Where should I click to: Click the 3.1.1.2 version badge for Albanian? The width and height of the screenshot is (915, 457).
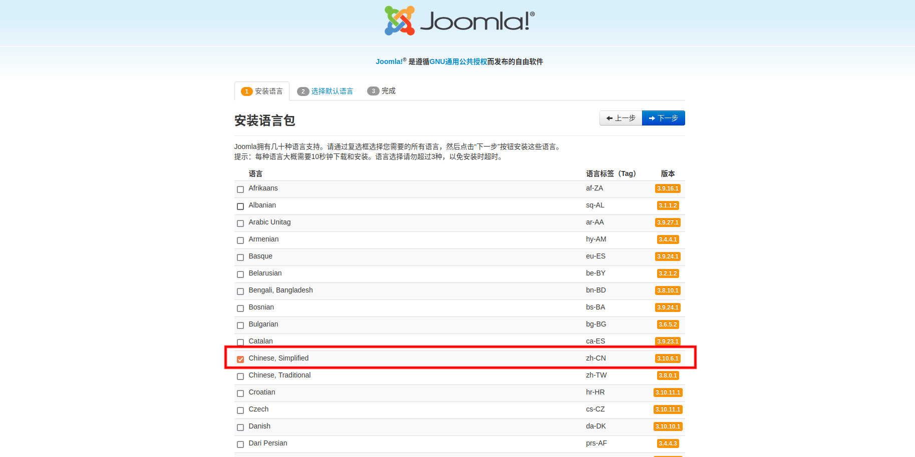pyautogui.click(x=668, y=205)
